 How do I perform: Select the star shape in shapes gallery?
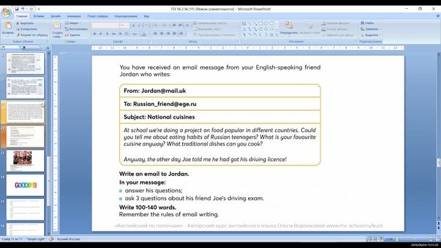click(x=271, y=34)
